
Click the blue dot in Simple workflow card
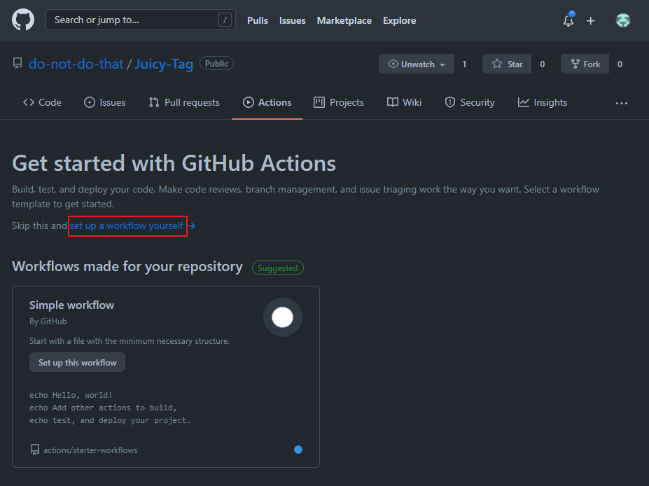coord(298,450)
